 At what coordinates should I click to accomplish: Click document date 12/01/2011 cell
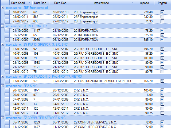click(61, 109)
